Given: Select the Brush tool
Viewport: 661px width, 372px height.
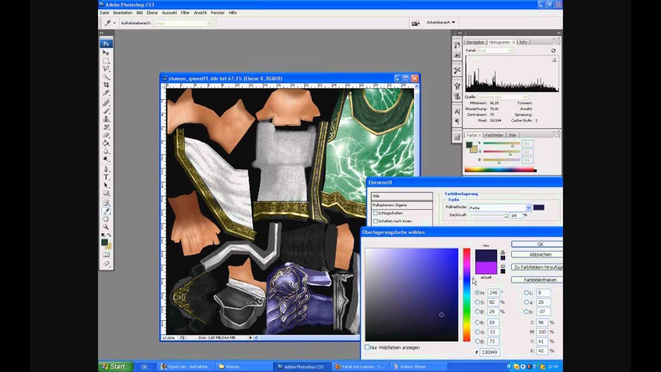Looking at the screenshot, I should click(x=106, y=111).
